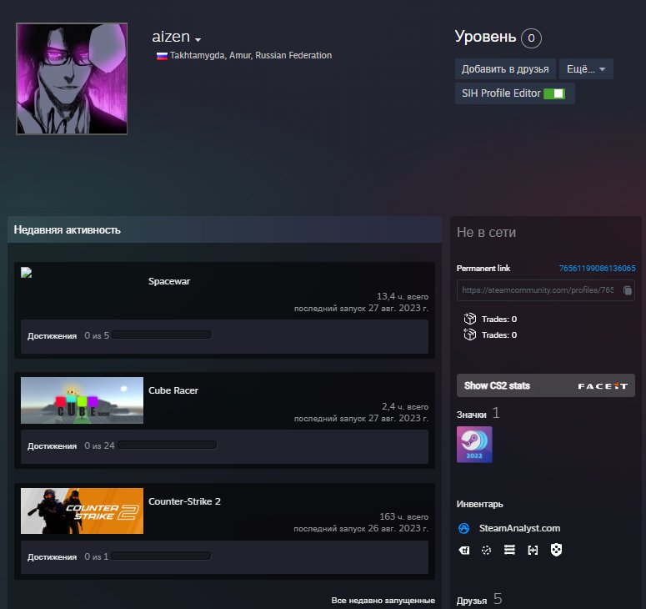The image size is (646, 609).
Task: Click the bracketed plus inventory icon
Action: pyautogui.click(x=533, y=551)
